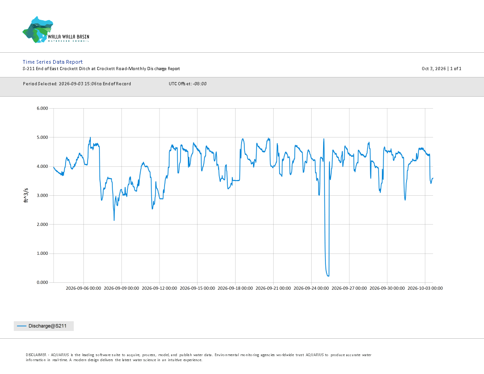Viewport: 484px width, 374px height.
Task: Click the deep dip near zero discharge
Action: 328,275
